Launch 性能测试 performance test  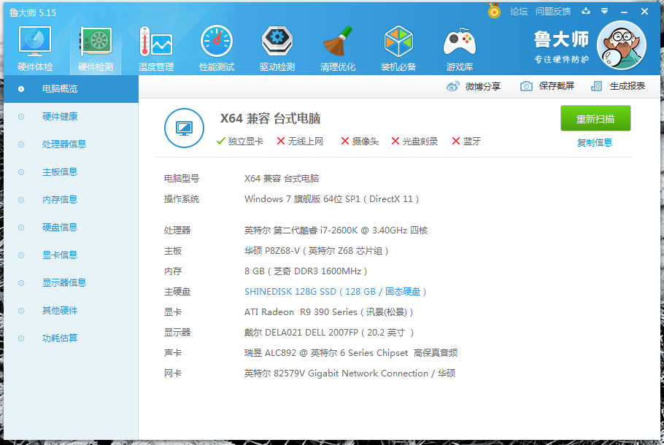coord(217,49)
